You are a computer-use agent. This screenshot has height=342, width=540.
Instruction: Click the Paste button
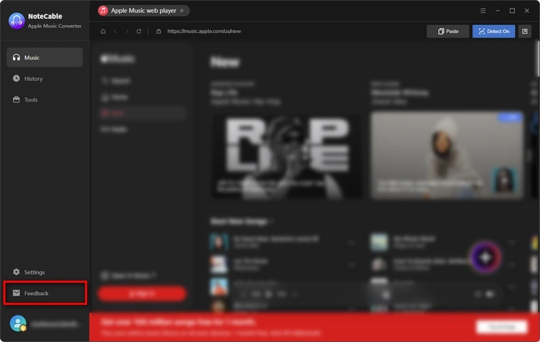pyautogui.click(x=448, y=31)
